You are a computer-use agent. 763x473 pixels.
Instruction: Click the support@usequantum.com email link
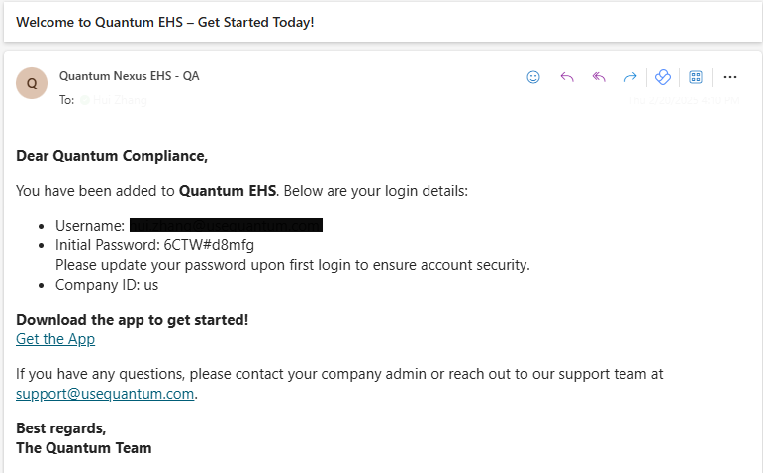(105, 393)
